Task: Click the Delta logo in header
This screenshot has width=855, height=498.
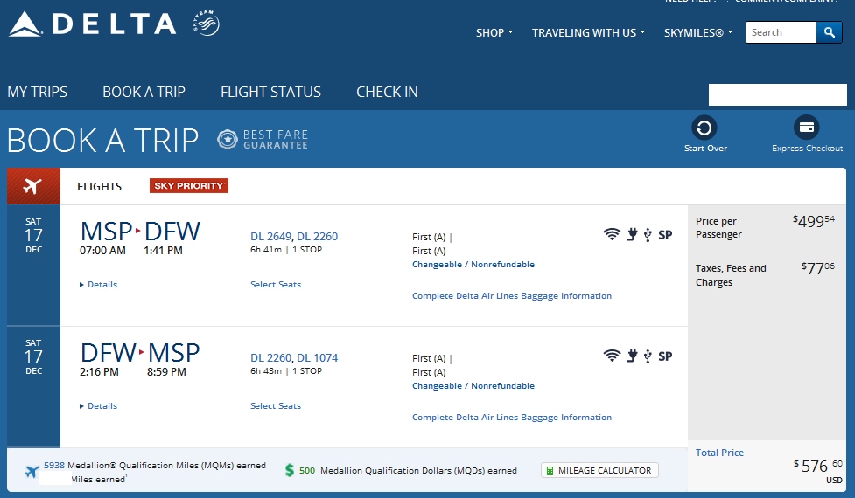Action: (x=93, y=24)
